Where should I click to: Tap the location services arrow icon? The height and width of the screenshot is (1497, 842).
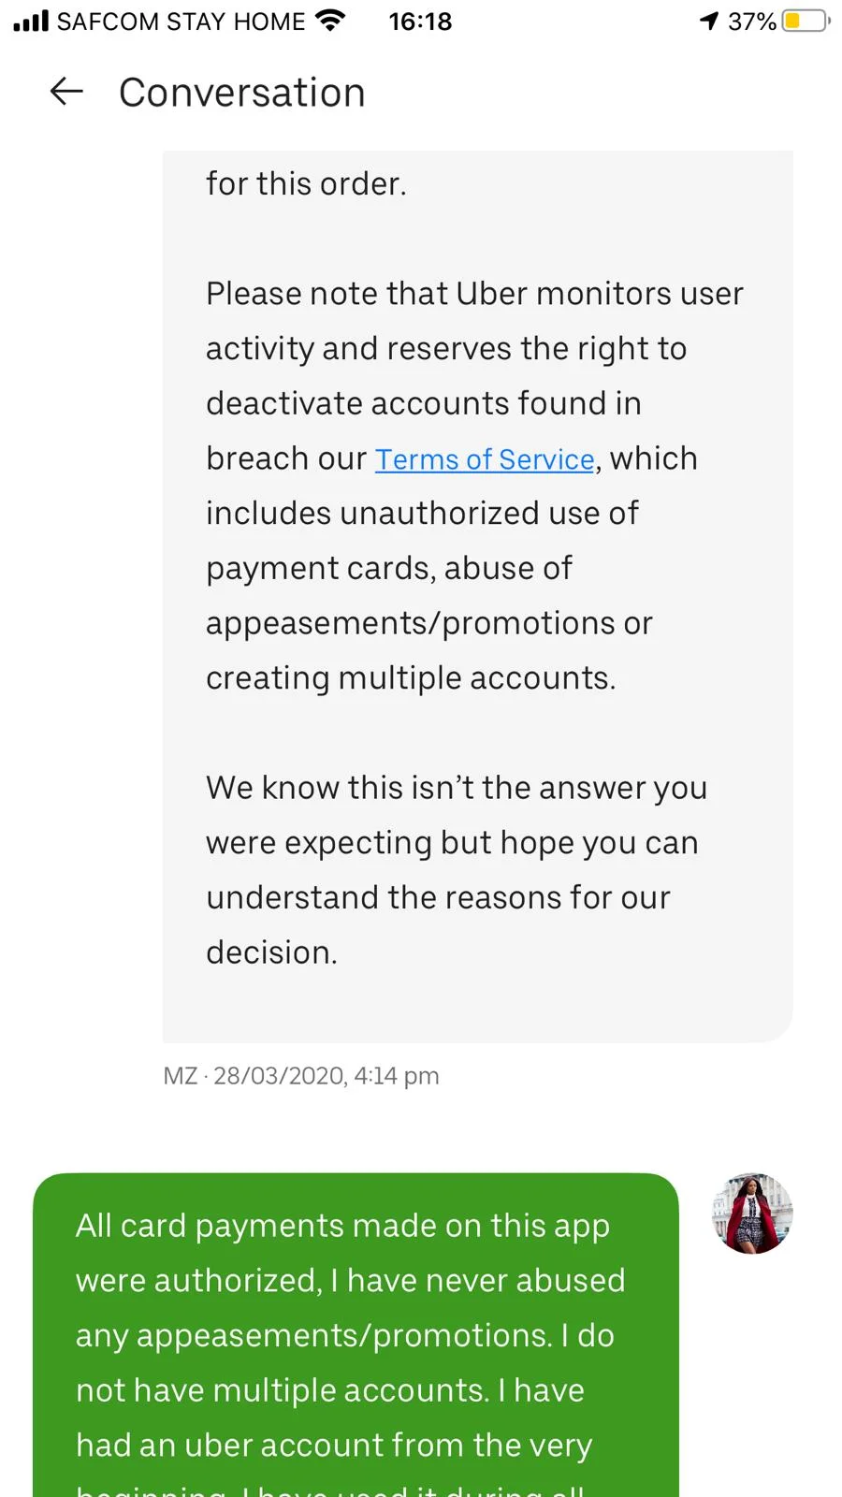tap(709, 21)
